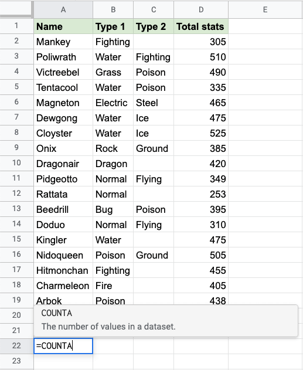Click the Dragon type cell
This screenshot has width=303, height=370.
click(x=113, y=164)
